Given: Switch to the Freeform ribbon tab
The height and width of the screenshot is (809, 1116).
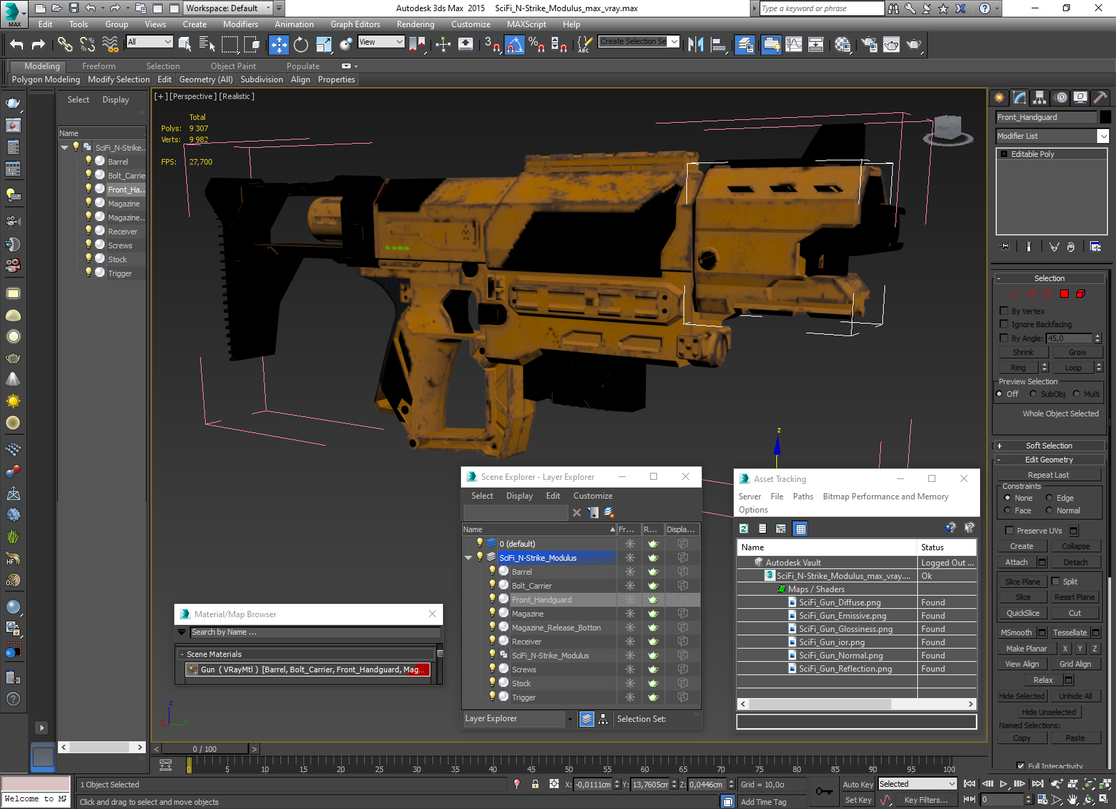Looking at the screenshot, I should coord(99,66).
